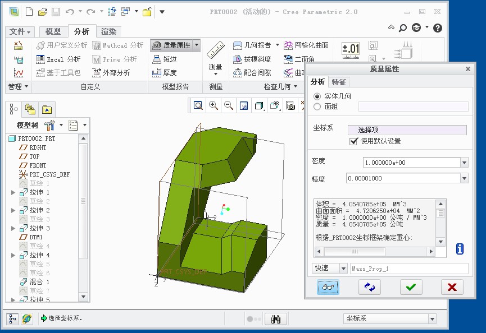This screenshot has height=333, width=486.
Task: Click the green checkmark confirm button
Action: click(x=411, y=287)
